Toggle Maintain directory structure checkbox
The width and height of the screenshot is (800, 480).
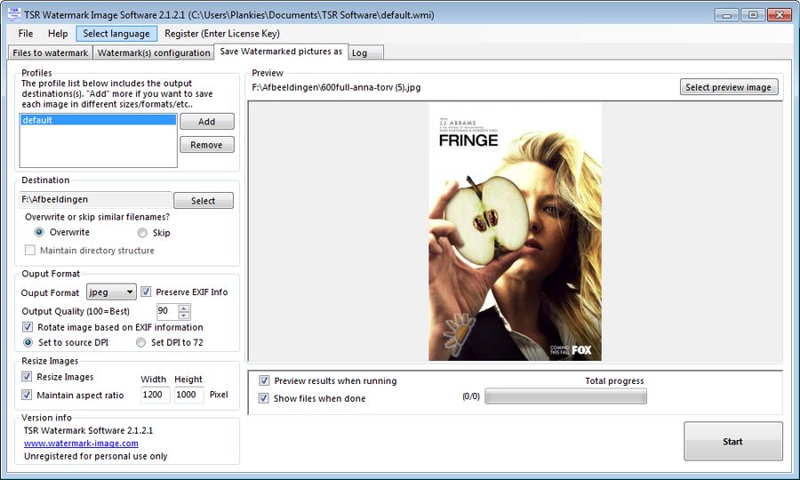pyautogui.click(x=30, y=251)
